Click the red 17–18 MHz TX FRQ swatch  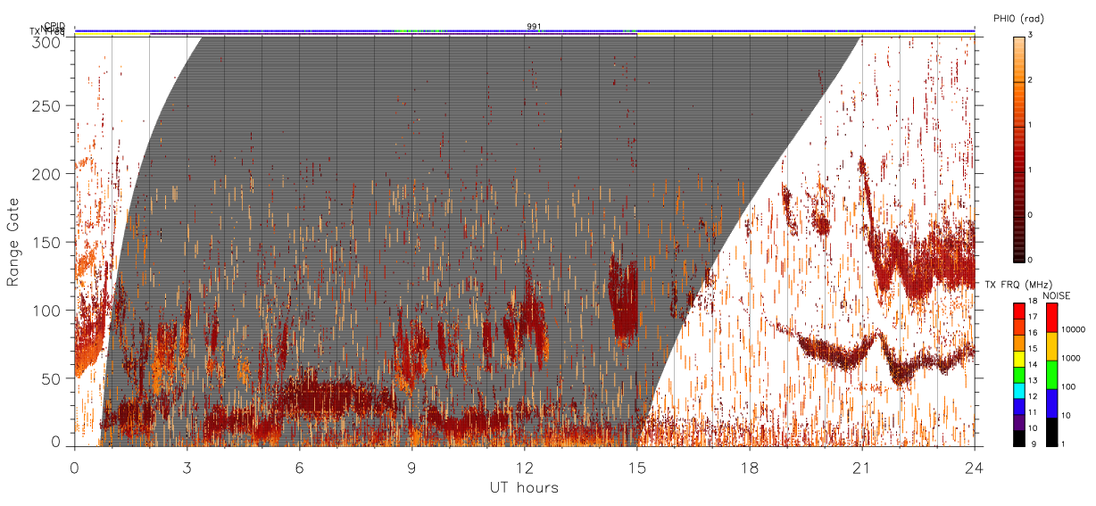tap(1018, 311)
